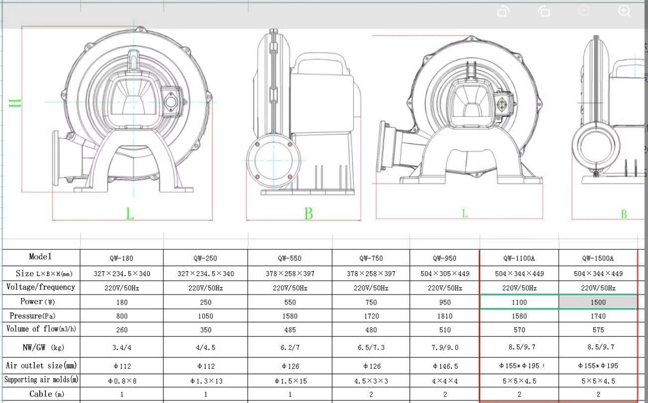The height and width of the screenshot is (403, 648).
Task: Select the QW-750 model cell
Action: [x=371, y=258]
